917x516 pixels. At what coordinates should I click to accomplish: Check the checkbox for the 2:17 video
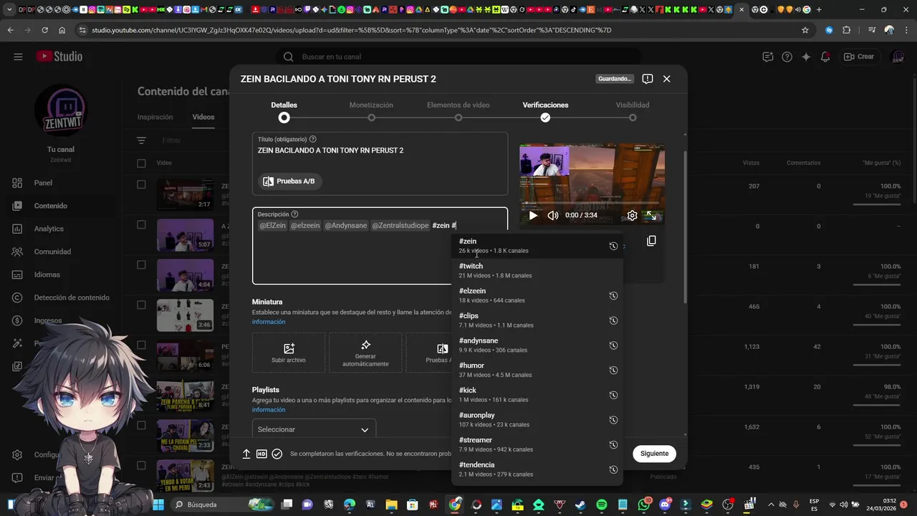pyautogui.click(x=141, y=184)
